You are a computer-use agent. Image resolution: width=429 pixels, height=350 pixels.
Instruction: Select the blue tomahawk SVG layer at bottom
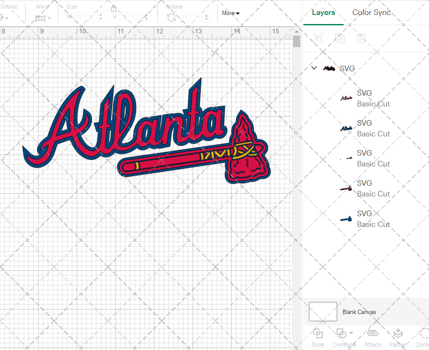(x=365, y=219)
